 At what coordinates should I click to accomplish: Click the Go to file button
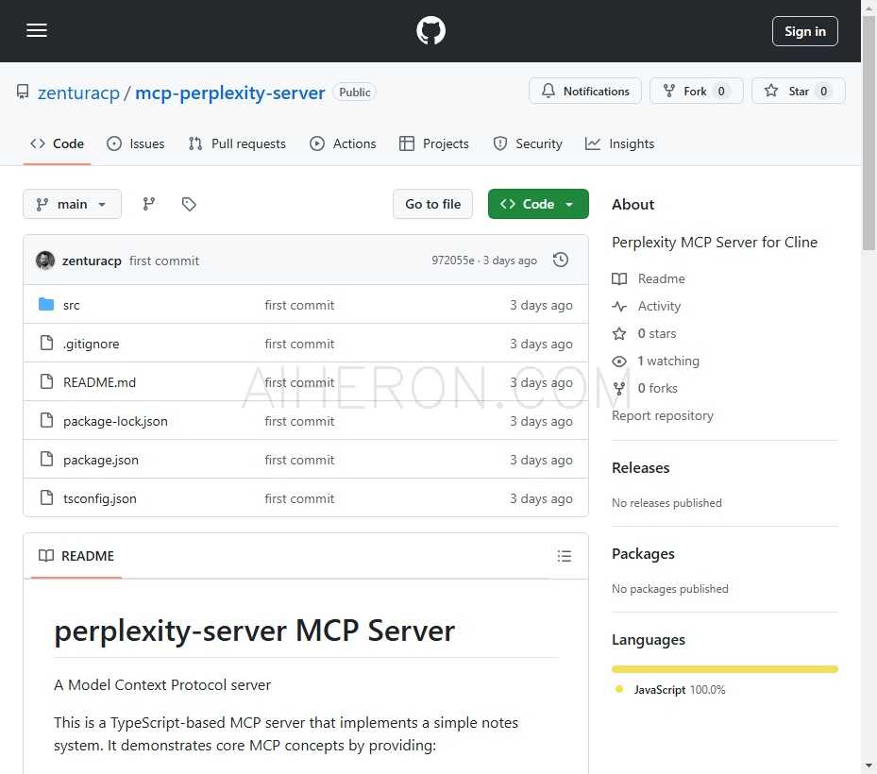point(432,203)
